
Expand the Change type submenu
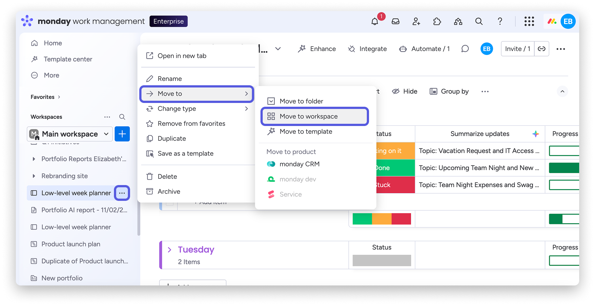[x=176, y=109]
